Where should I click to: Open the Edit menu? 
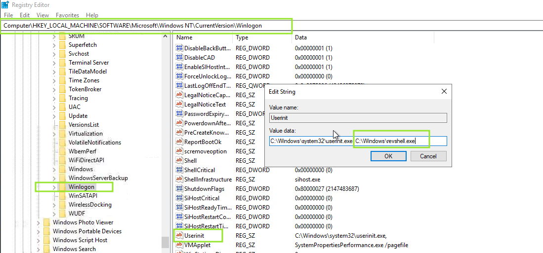pyautogui.click(x=25, y=15)
